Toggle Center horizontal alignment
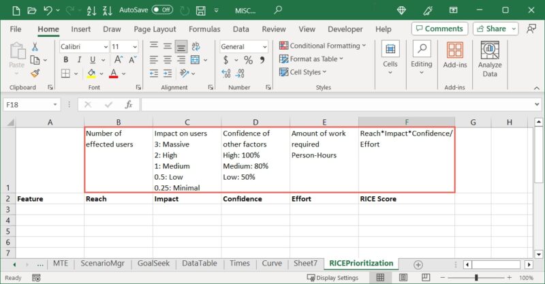The height and width of the screenshot is (284, 545). pyautogui.click(x=168, y=60)
